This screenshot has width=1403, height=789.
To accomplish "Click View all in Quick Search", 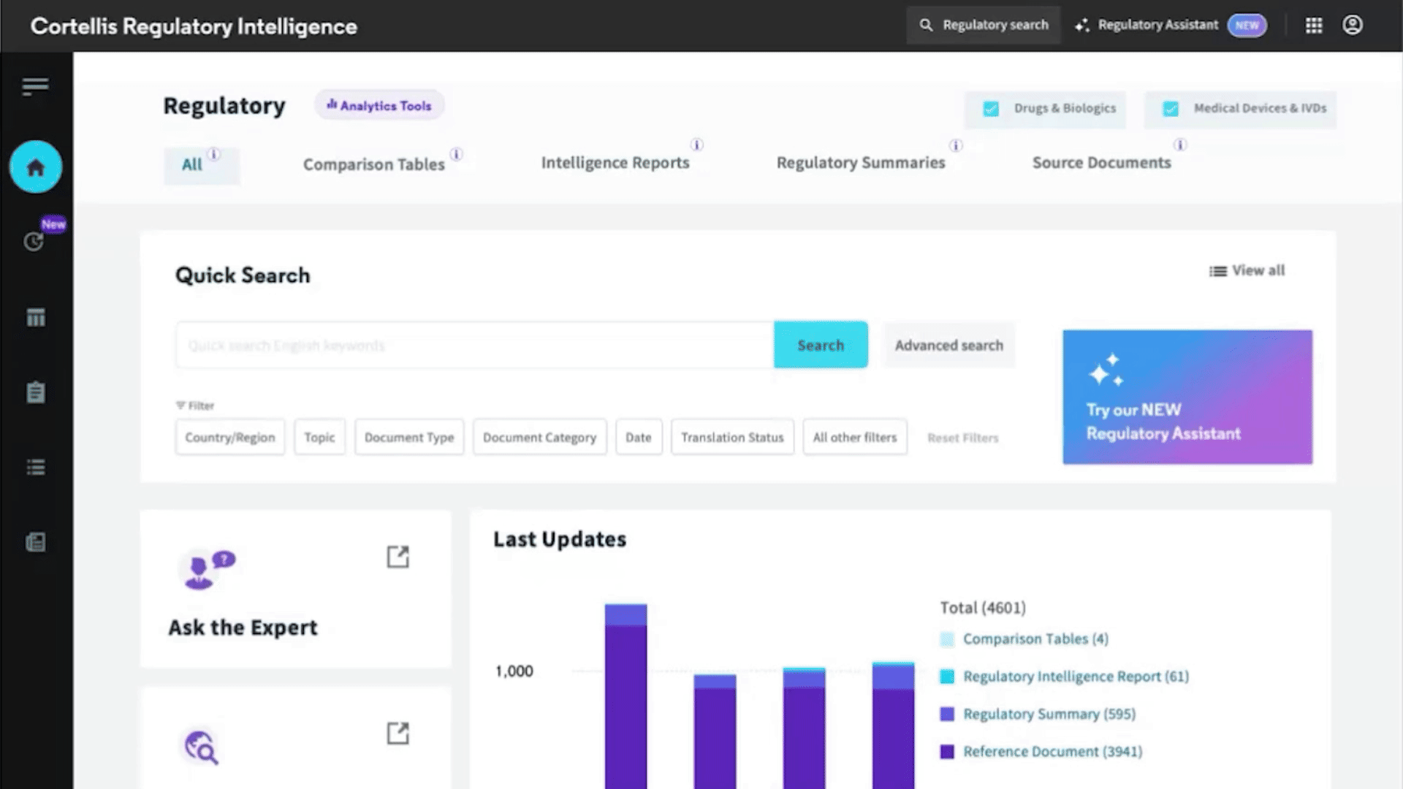I will pyautogui.click(x=1247, y=270).
